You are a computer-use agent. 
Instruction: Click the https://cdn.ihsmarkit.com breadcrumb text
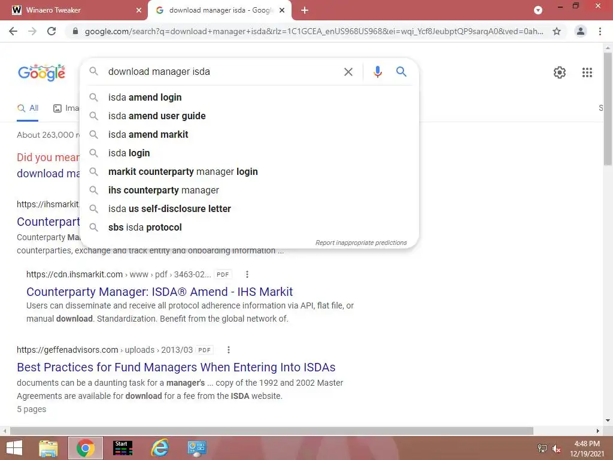pyautogui.click(x=74, y=274)
